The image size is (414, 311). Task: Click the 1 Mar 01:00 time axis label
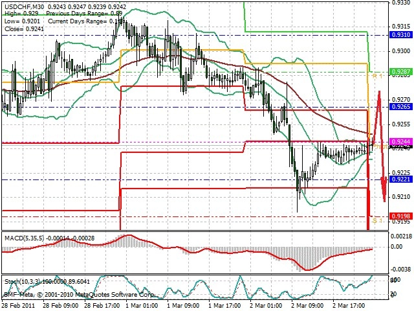tap(142, 305)
